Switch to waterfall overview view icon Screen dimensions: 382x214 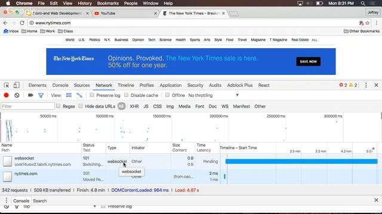pyautogui.click(x=79, y=95)
